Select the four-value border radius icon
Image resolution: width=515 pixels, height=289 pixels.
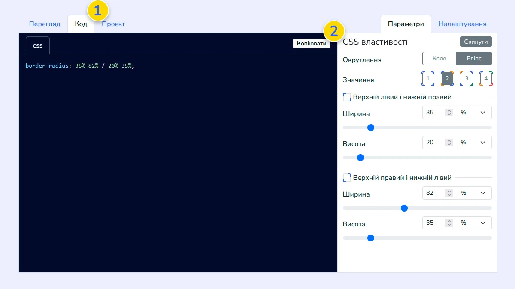tap(485, 78)
